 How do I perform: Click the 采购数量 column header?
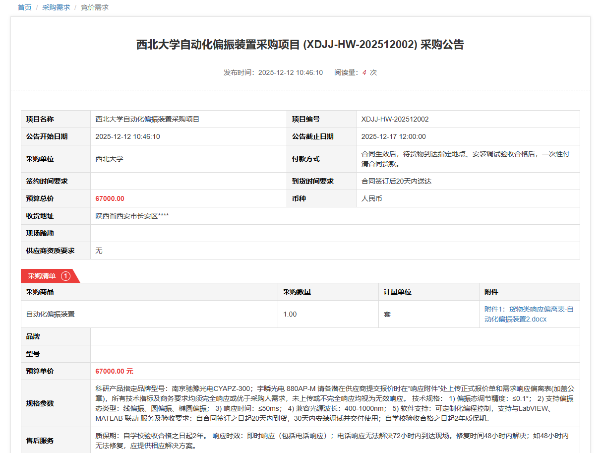pos(297,292)
